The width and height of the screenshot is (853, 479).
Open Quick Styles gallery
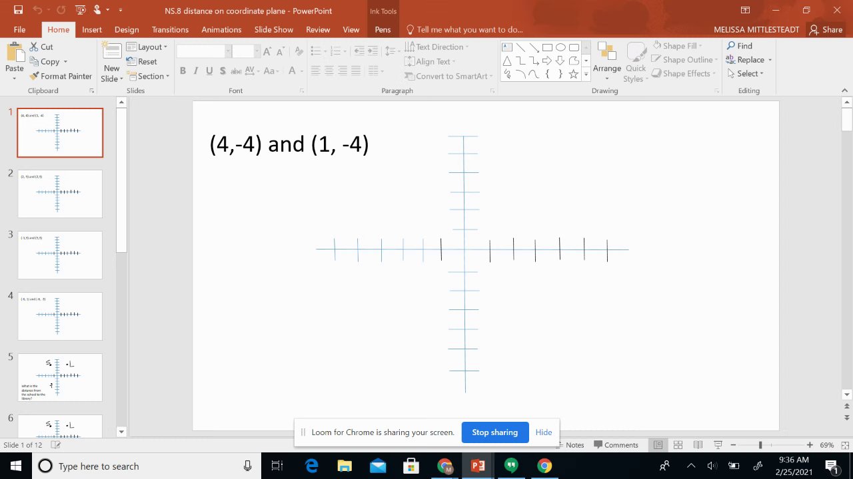coord(636,62)
